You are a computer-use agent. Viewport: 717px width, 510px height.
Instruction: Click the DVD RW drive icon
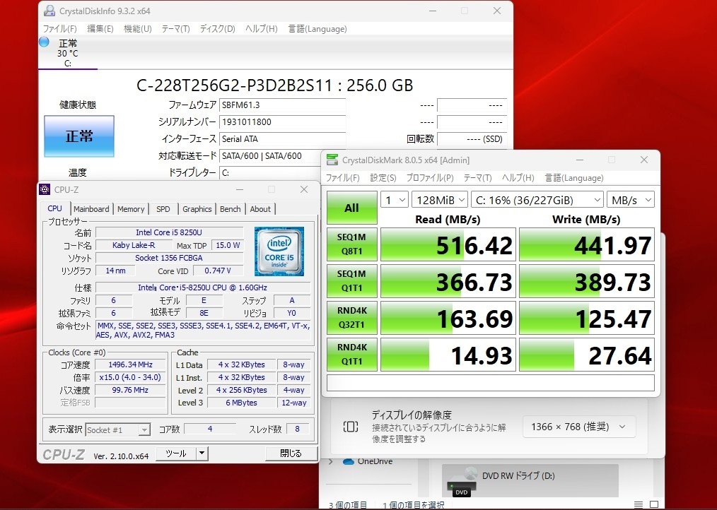462,482
